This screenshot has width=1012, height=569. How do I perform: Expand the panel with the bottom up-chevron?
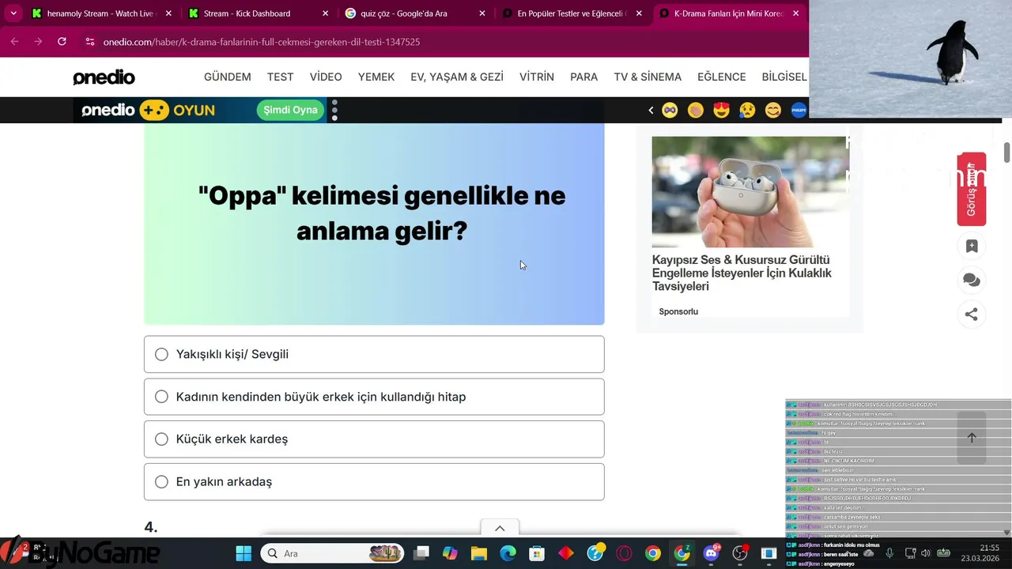500,529
